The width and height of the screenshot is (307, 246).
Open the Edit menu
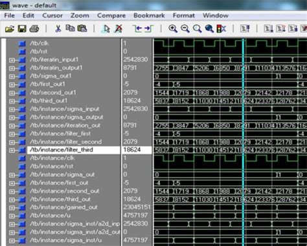pos(28,15)
